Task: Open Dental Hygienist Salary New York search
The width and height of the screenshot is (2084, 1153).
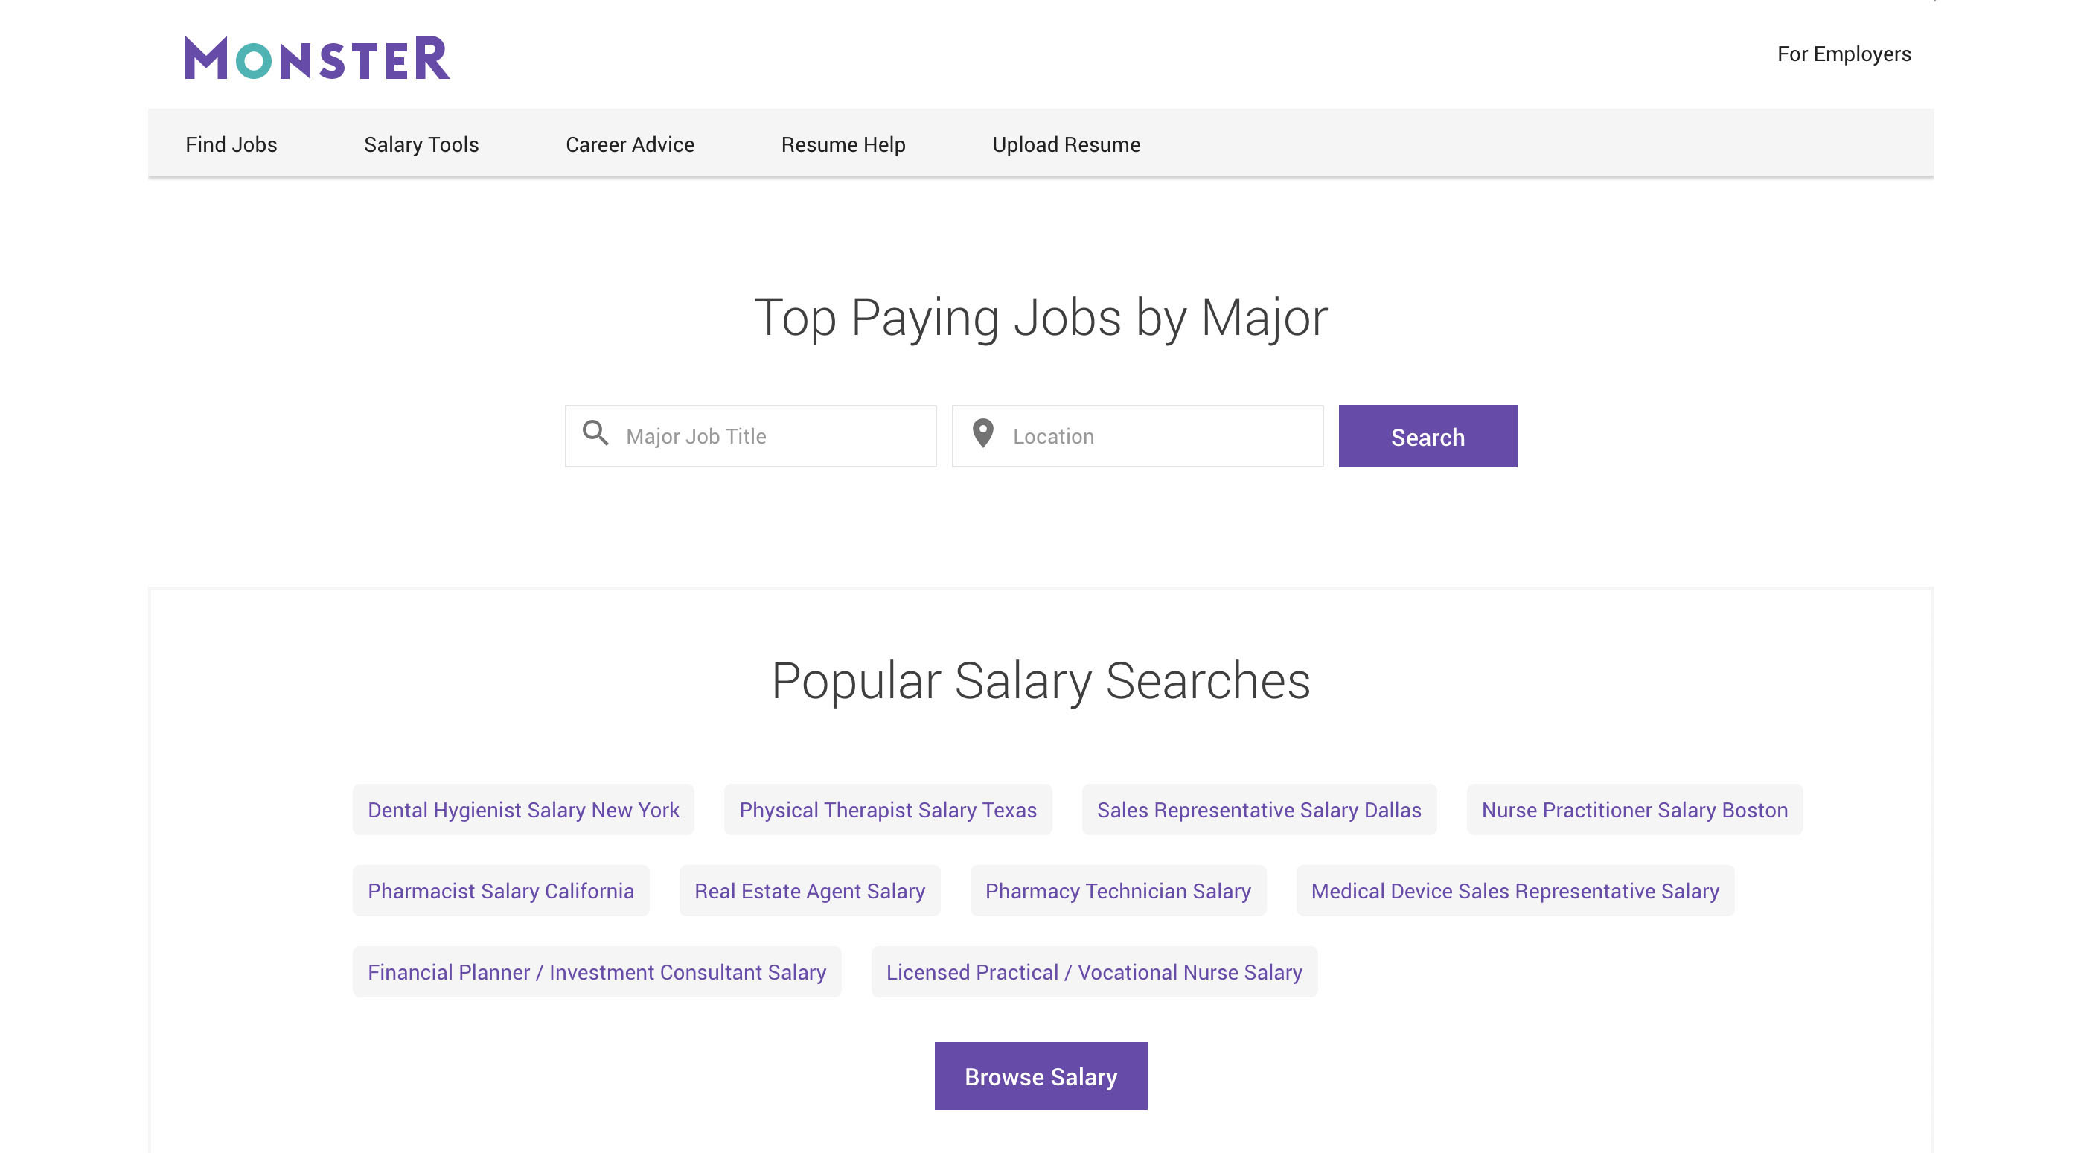Action: [x=522, y=809]
